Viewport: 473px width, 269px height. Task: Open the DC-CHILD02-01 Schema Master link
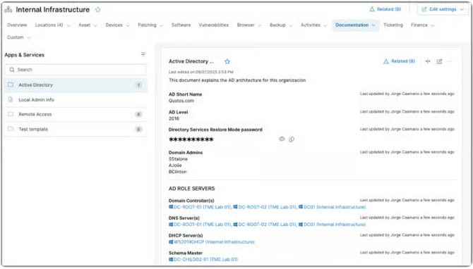coord(203,259)
